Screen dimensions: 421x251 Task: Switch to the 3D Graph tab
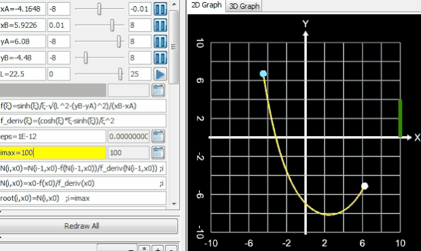244,6
